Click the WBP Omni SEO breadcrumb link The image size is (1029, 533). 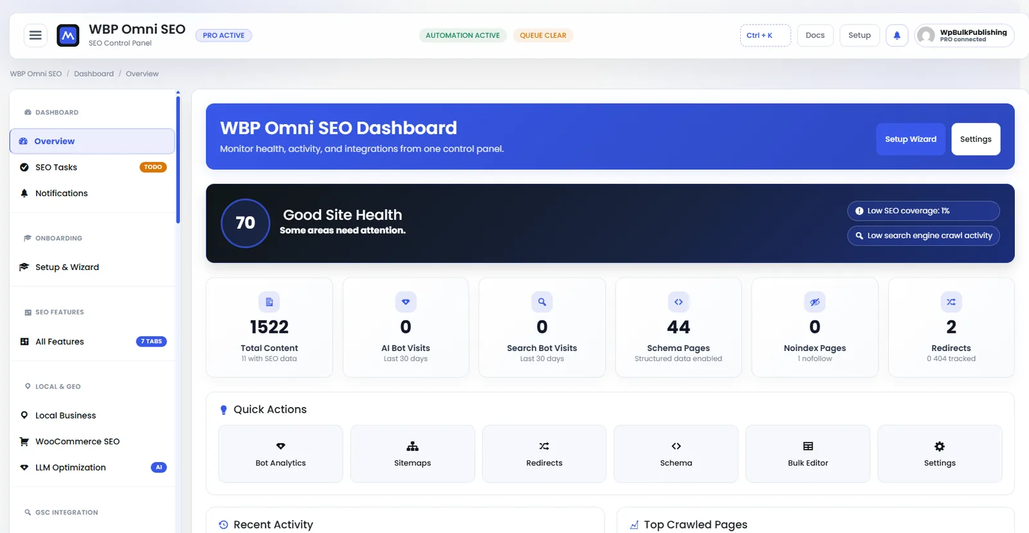[x=36, y=74]
